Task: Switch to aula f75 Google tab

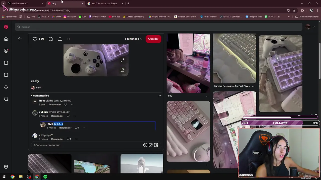Action: point(105,3)
